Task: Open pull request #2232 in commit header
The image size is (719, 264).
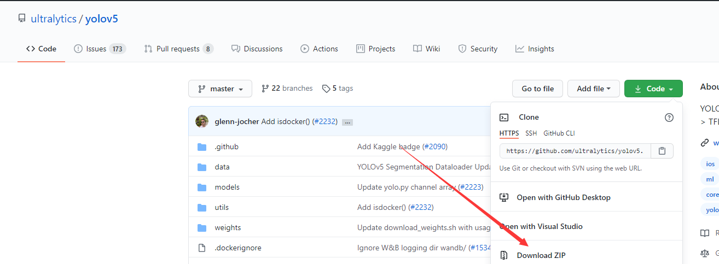Action: pos(324,121)
